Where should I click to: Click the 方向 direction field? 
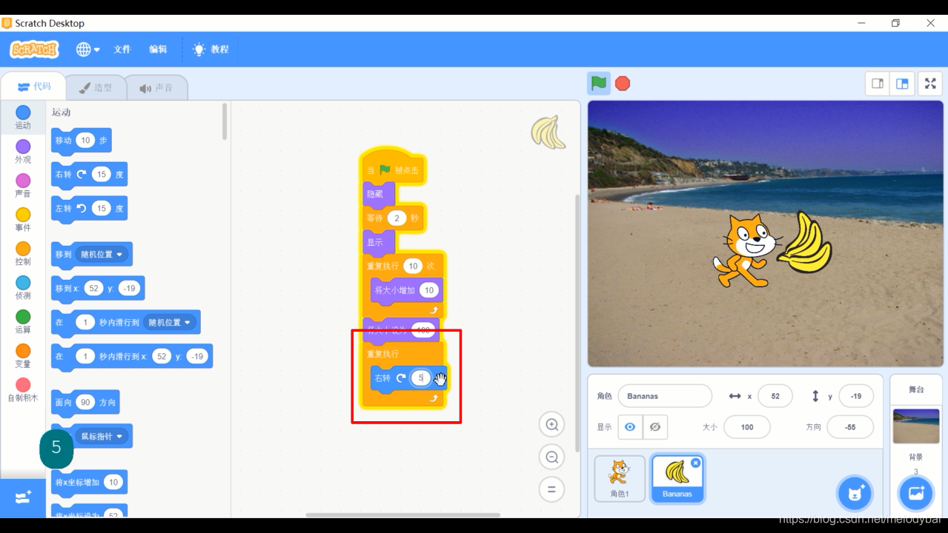pos(850,427)
